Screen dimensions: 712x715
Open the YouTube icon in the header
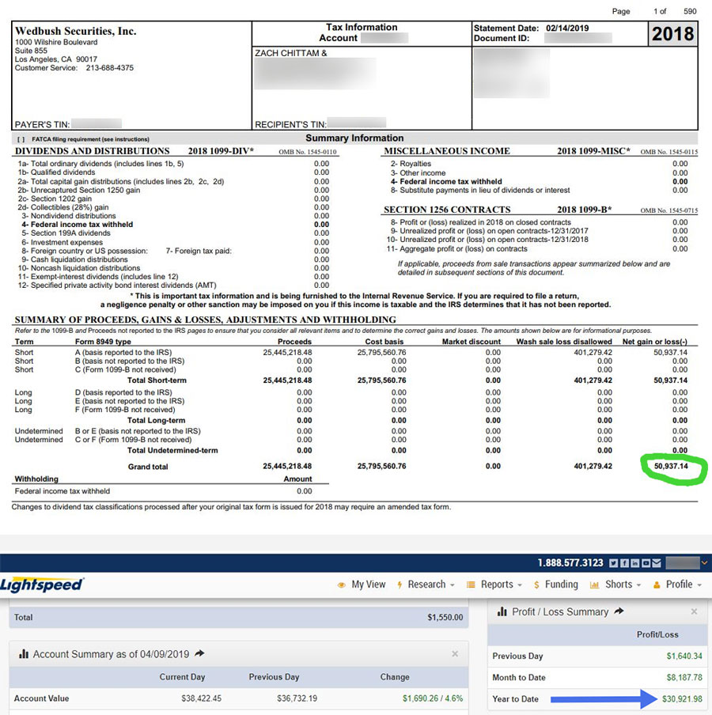pos(646,563)
